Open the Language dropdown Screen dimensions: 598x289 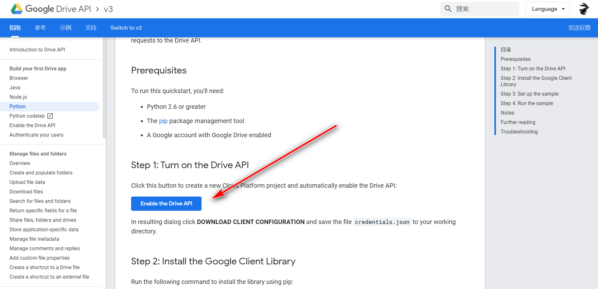click(547, 9)
